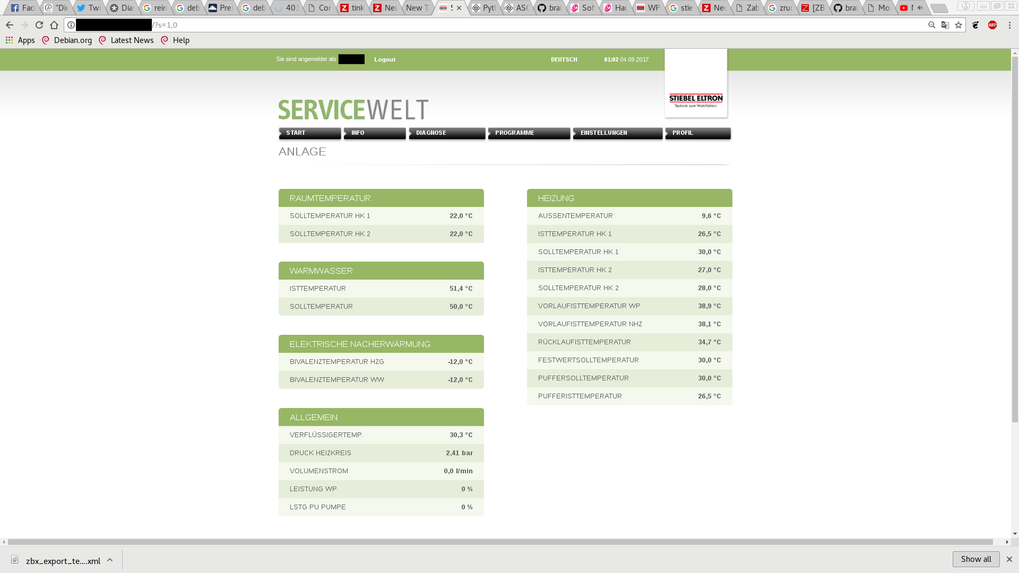This screenshot has width=1019, height=573.
Task: Click the zoom magnifier icon in address bar
Action: pyautogui.click(x=931, y=25)
